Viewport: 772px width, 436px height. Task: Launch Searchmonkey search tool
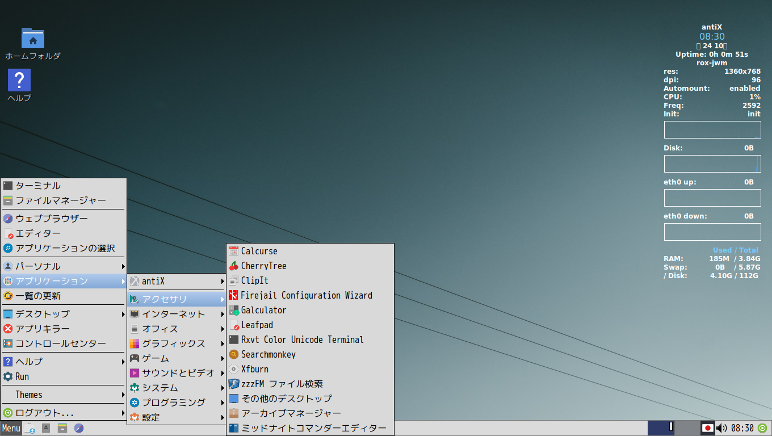310,354
